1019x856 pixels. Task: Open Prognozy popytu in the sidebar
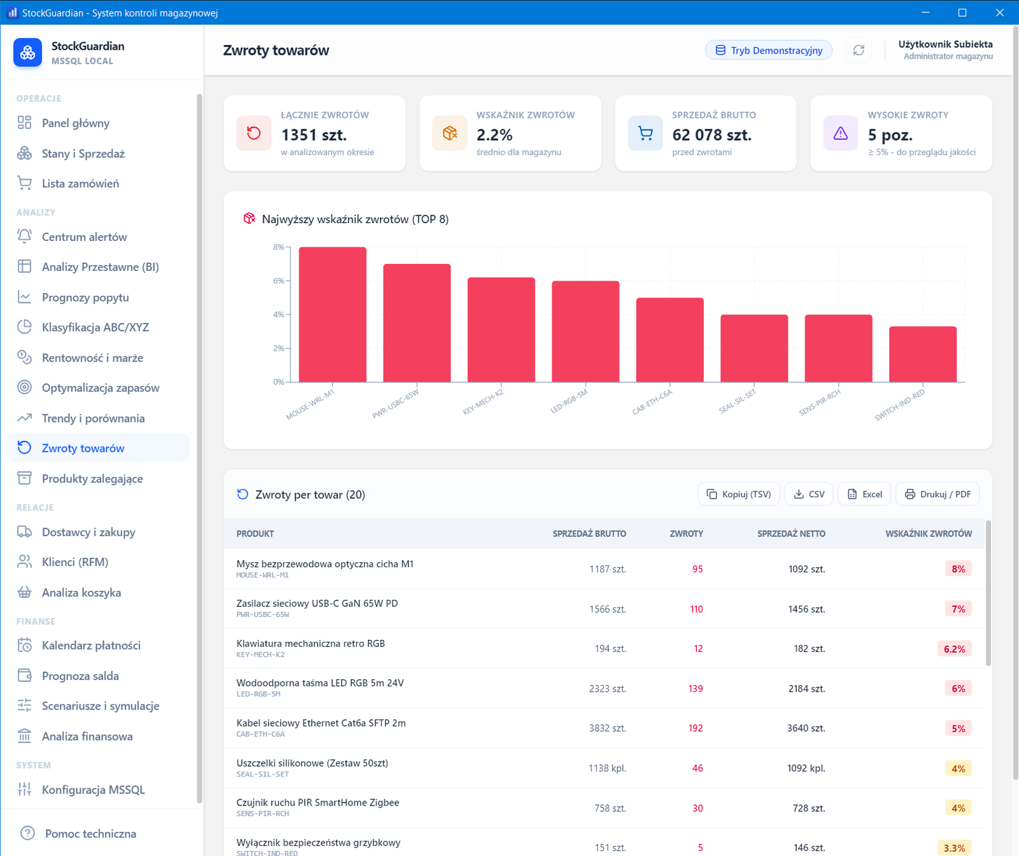(x=98, y=297)
